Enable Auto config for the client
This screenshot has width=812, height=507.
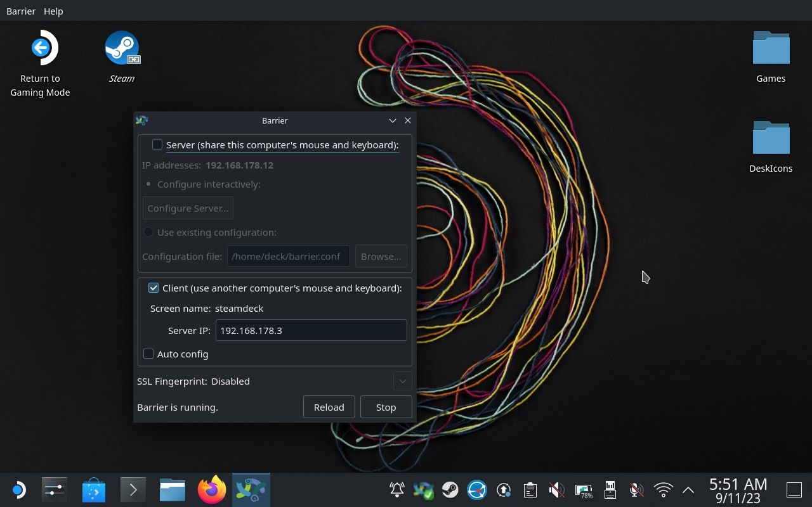(148, 354)
